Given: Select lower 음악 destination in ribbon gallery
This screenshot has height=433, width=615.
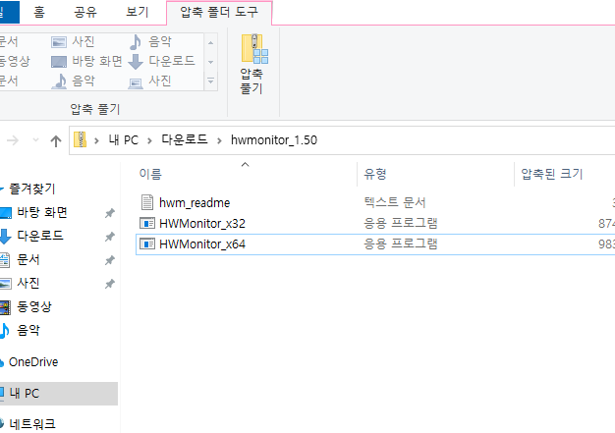Looking at the screenshot, I should [73, 81].
